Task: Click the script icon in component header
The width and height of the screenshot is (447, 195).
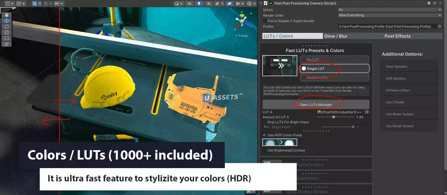Action: [x=266, y=3]
